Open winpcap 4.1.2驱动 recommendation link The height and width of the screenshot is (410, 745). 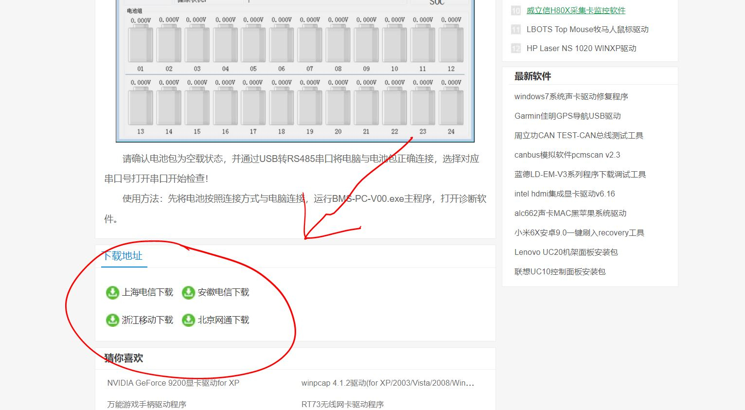click(387, 383)
